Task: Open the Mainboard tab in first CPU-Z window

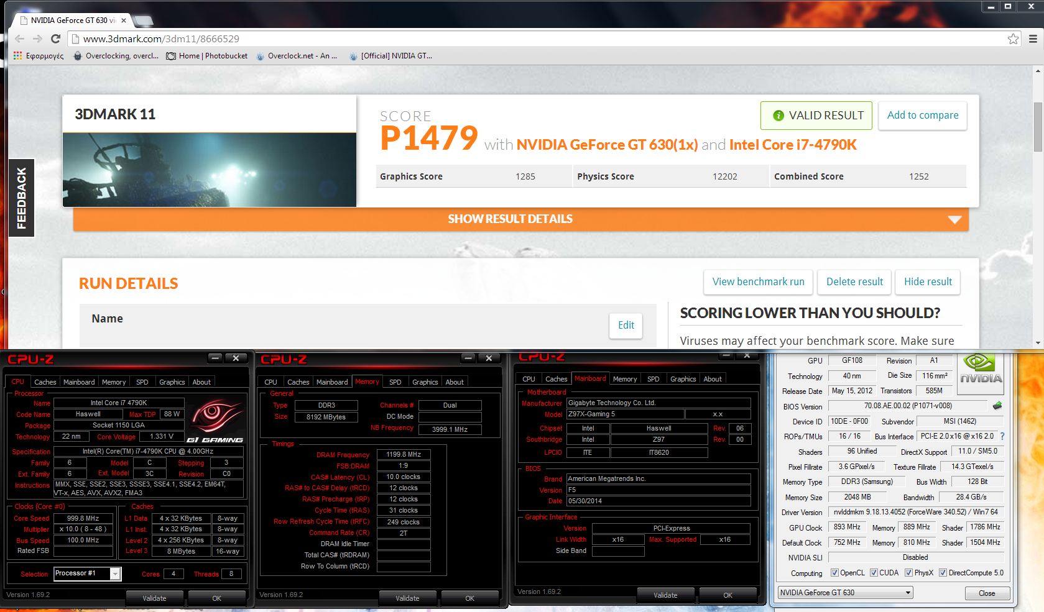Action: (x=79, y=382)
